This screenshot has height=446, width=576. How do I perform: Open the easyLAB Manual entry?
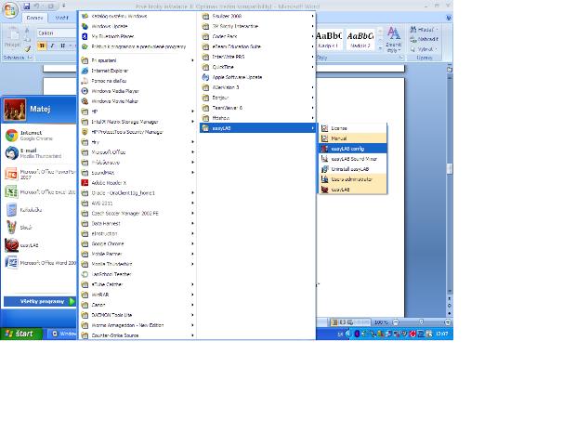352,138
